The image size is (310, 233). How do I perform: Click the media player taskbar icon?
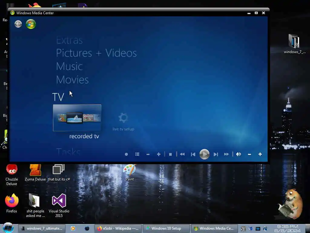tap(73, 228)
